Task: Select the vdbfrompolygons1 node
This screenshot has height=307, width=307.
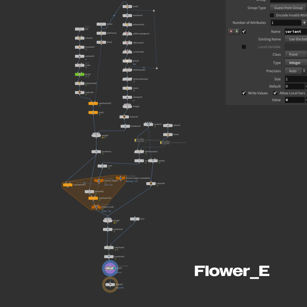Action: point(127,34)
